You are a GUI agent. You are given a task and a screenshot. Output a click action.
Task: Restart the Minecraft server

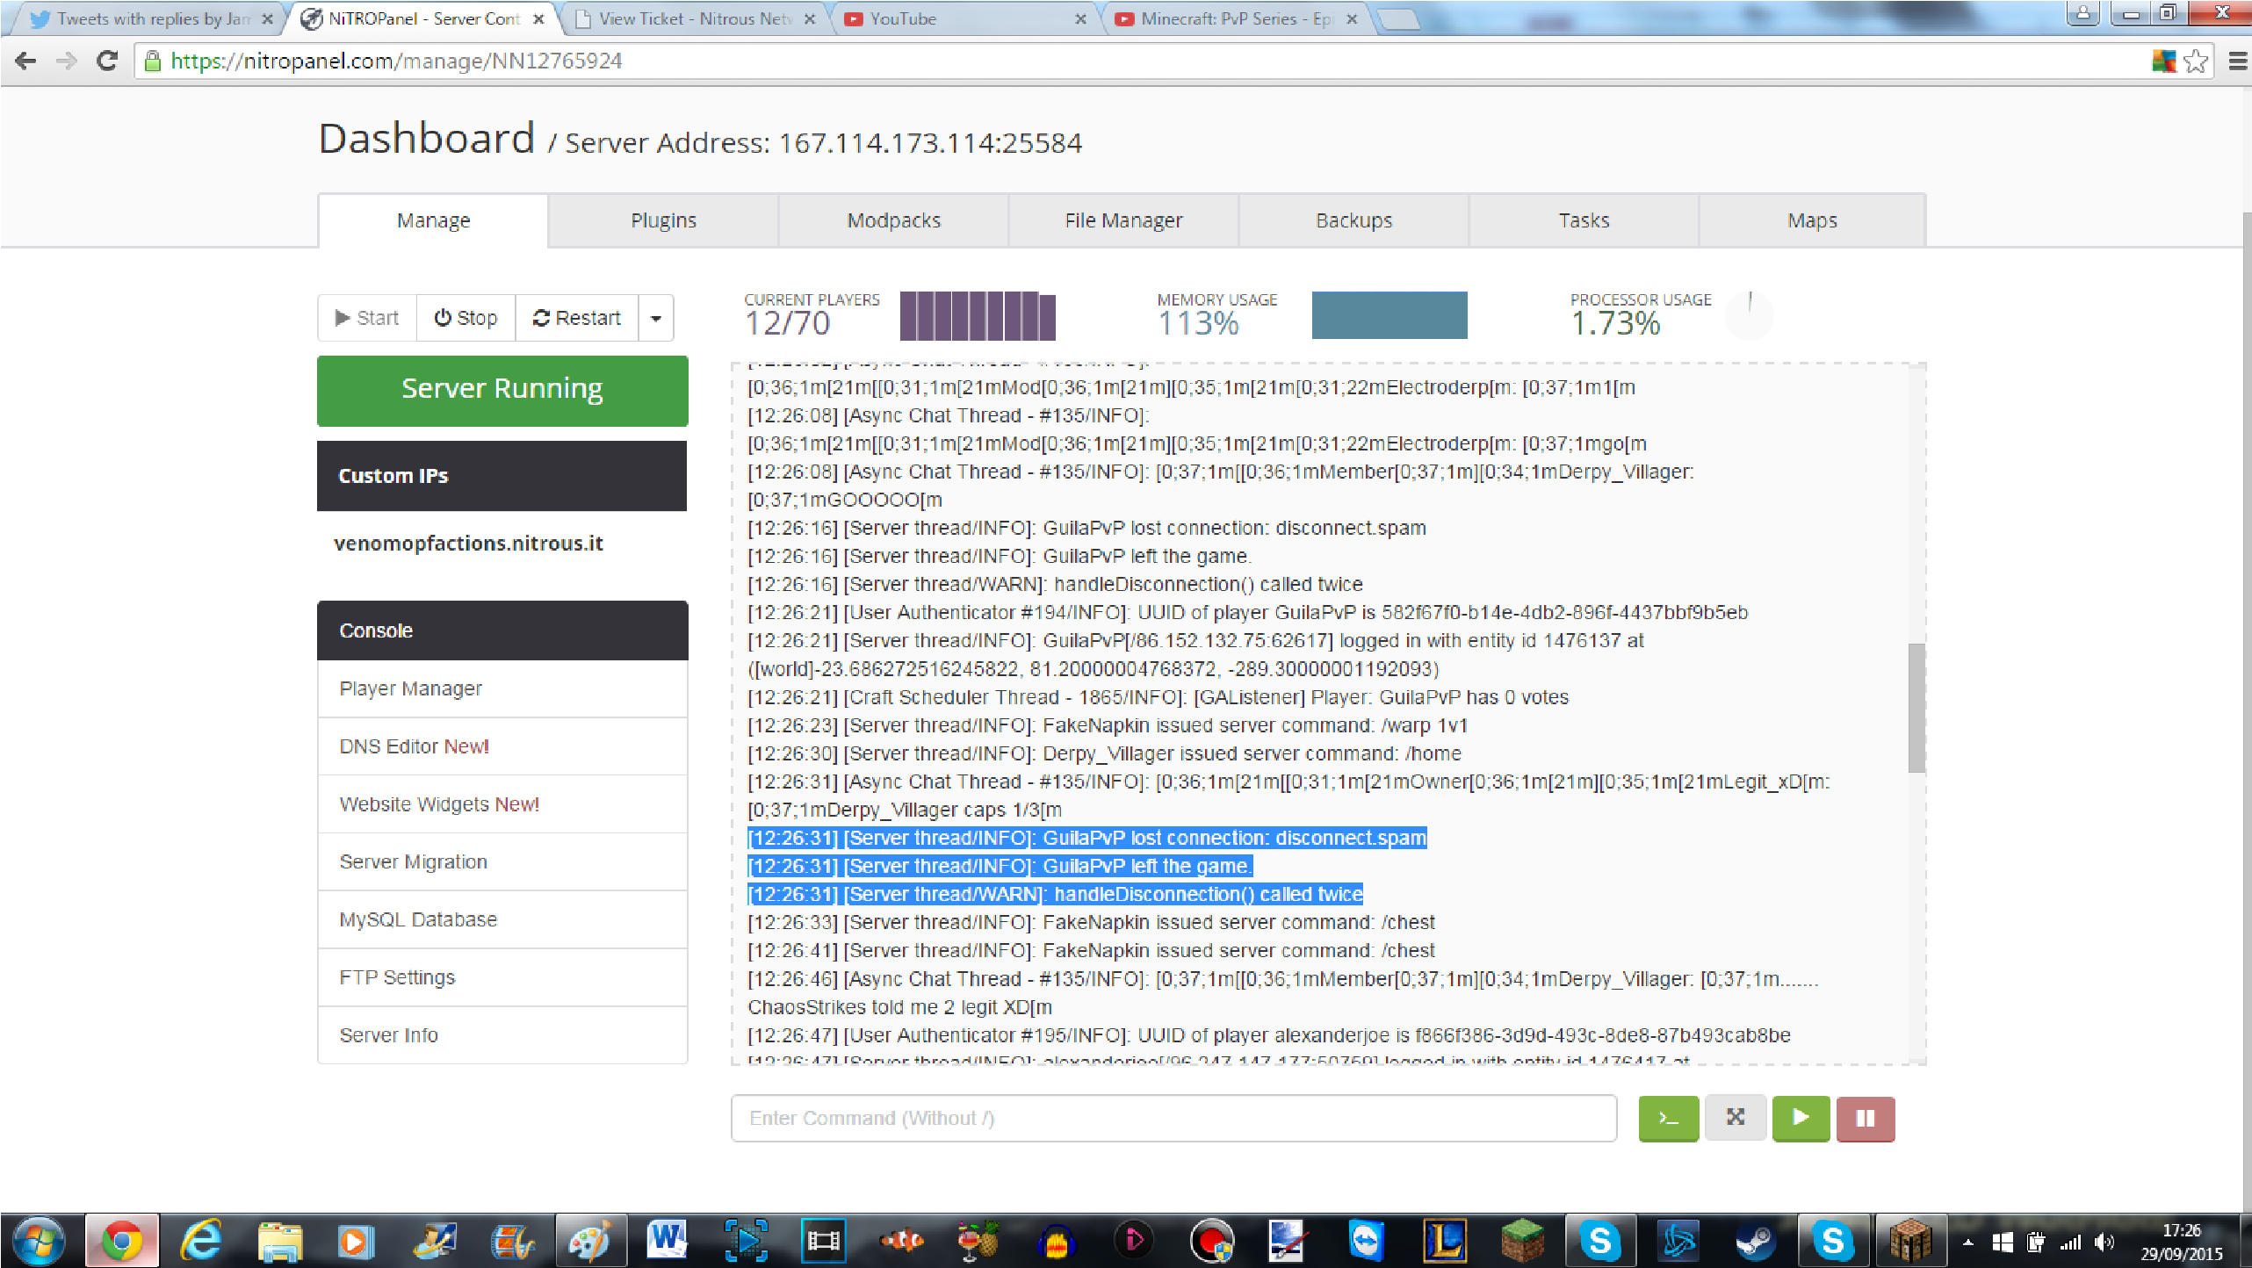tap(576, 317)
